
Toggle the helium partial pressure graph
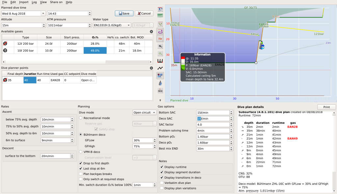coord(160,38)
